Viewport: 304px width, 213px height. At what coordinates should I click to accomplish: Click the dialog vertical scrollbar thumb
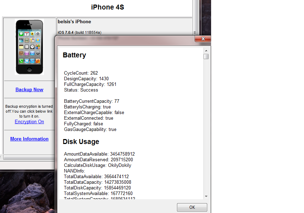(206, 56)
